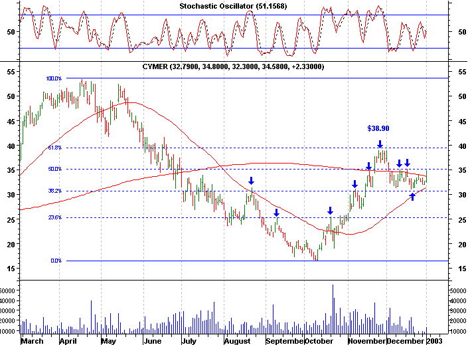
Task: Click the upper blue overbought line in the stochastic panel
Action: [x=234, y=15]
